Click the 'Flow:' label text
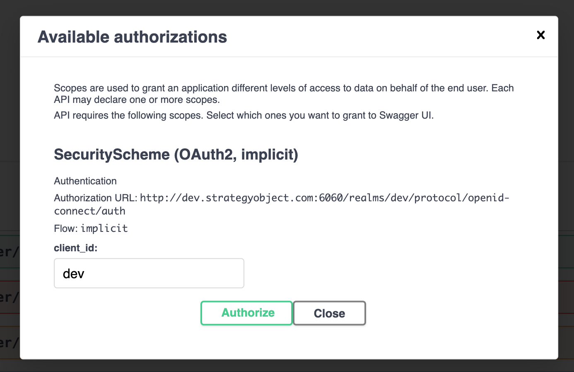This screenshot has height=372, width=574. pos(65,229)
